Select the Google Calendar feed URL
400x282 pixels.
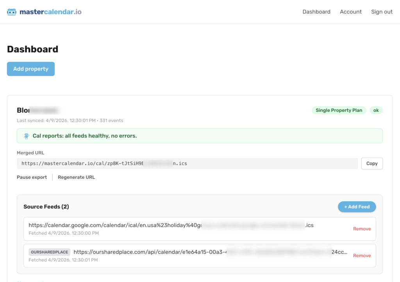(171, 225)
